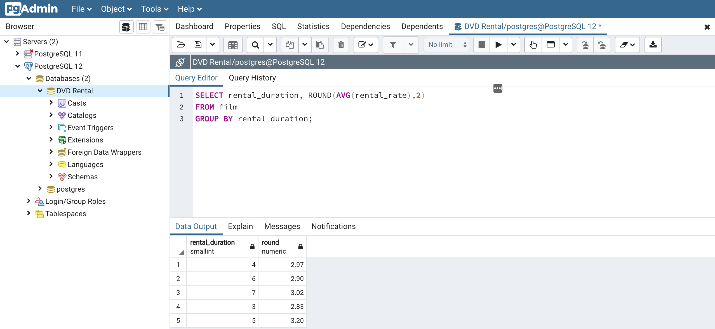Click the Notifications tab button
This screenshot has height=329, width=715.
coord(333,226)
